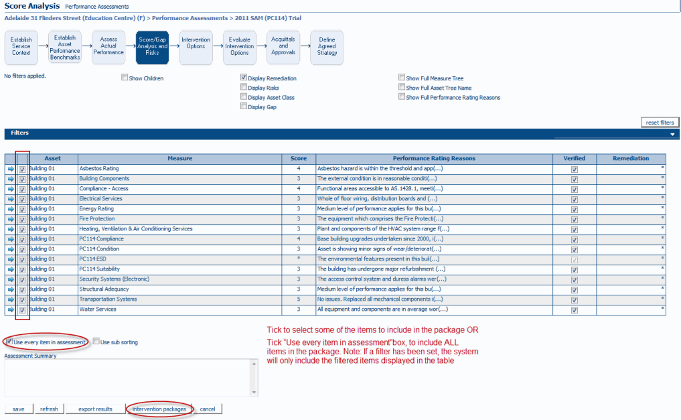
Task: Toggle Verified checkbox for Transportation Systems
Action: [574, 300]
